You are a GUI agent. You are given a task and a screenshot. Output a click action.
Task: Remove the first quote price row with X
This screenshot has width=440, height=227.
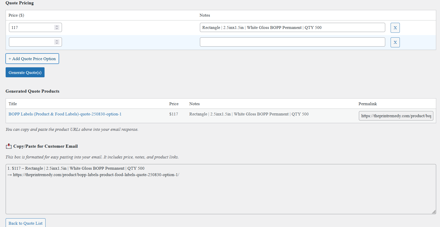pos(395,28)
